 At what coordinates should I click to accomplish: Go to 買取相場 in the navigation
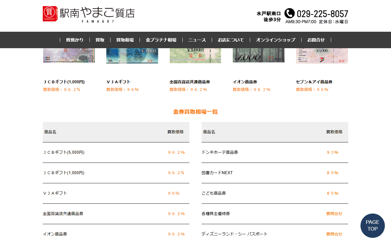[x=125, y=40]
